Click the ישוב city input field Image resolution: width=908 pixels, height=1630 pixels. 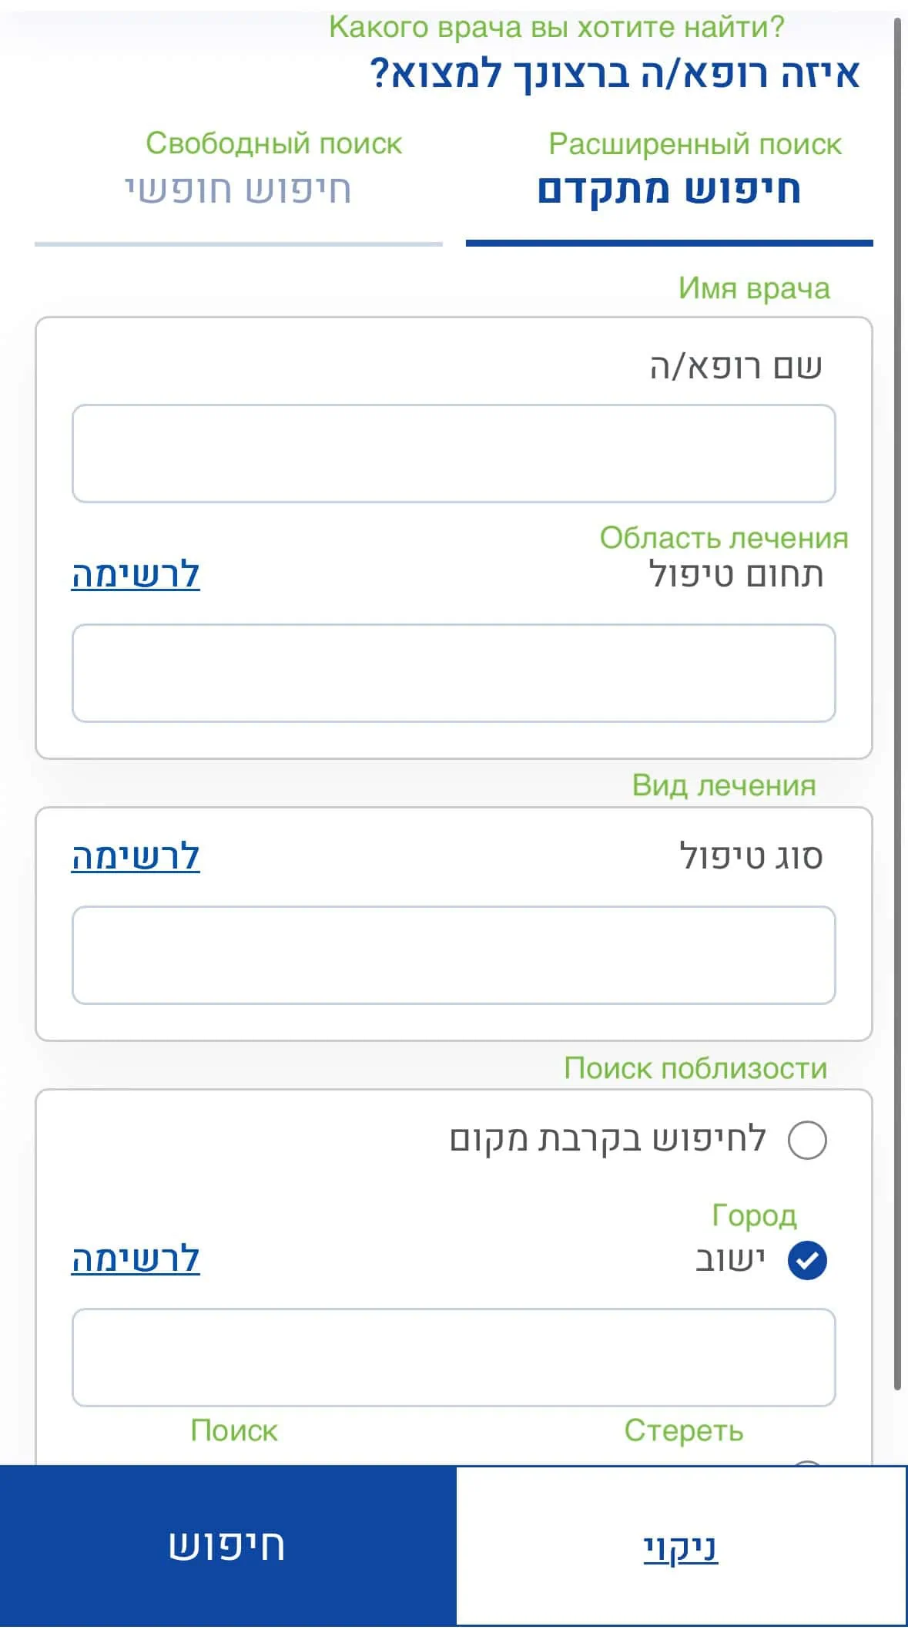click(x=454, y=1356)
